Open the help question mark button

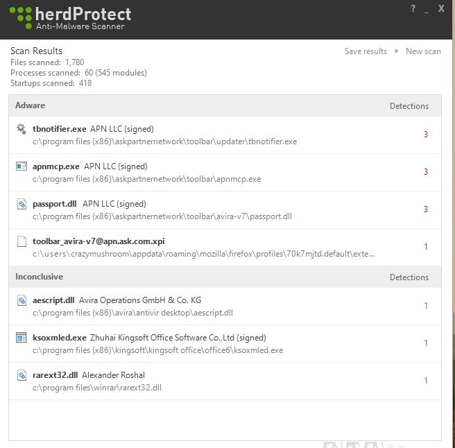point(413,9)
